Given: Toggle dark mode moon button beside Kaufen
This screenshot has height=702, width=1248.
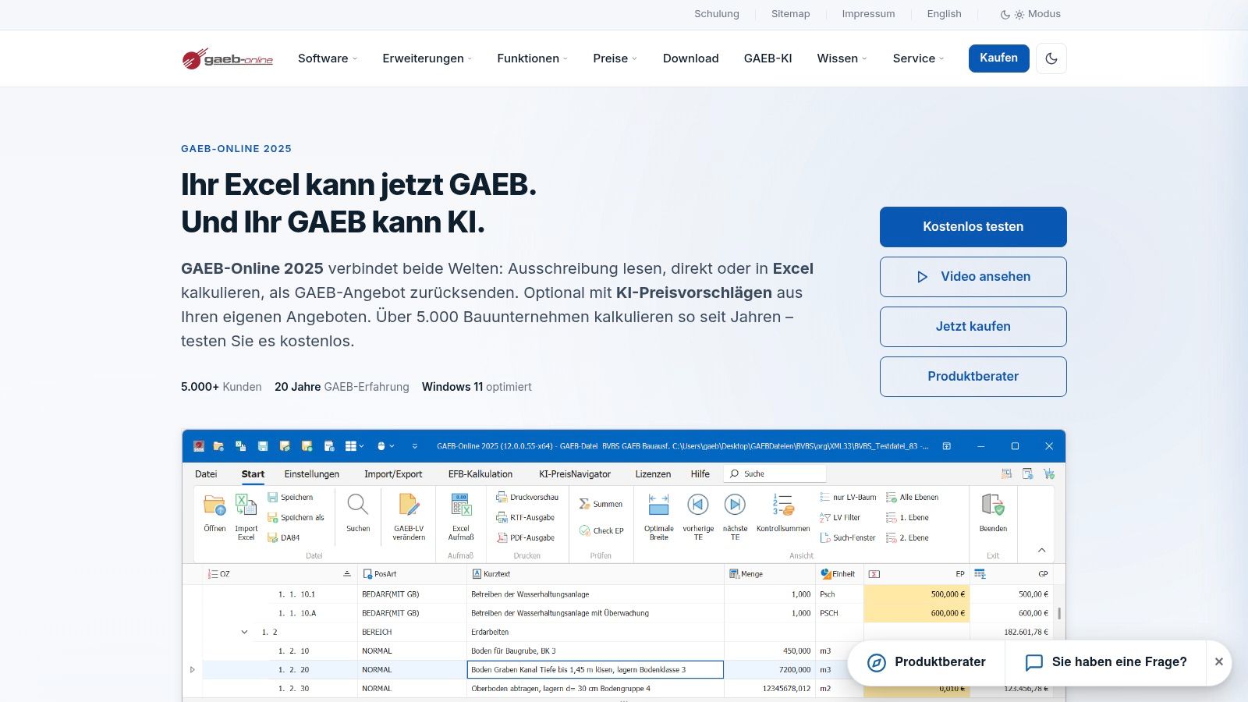Looking at the screenshot, I should coord(1051,58).
